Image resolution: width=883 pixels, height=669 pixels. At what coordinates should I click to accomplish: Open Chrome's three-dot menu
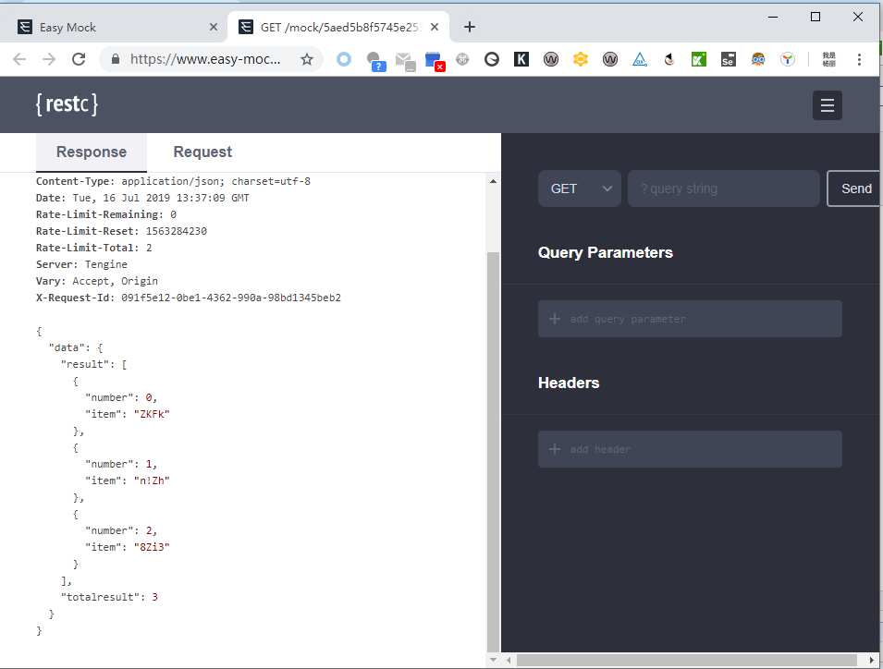click(859, 59)
